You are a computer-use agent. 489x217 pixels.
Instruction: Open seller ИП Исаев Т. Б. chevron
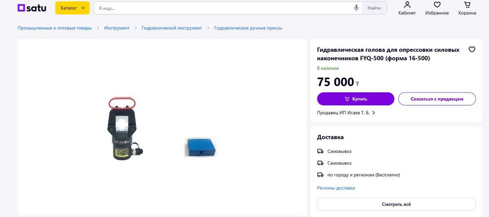tap(374, 113)
